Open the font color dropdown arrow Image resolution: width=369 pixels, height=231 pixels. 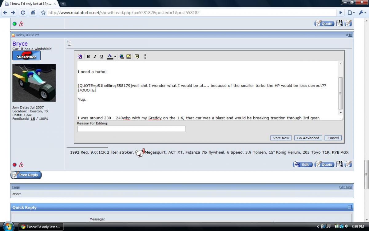coord(115,57)
